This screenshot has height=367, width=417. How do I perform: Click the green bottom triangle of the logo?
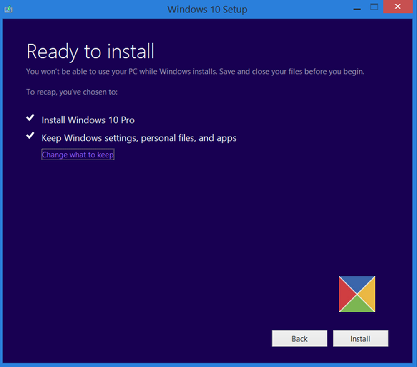coord(357,305)
